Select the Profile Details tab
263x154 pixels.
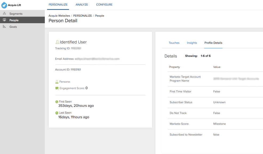[213, 43]
